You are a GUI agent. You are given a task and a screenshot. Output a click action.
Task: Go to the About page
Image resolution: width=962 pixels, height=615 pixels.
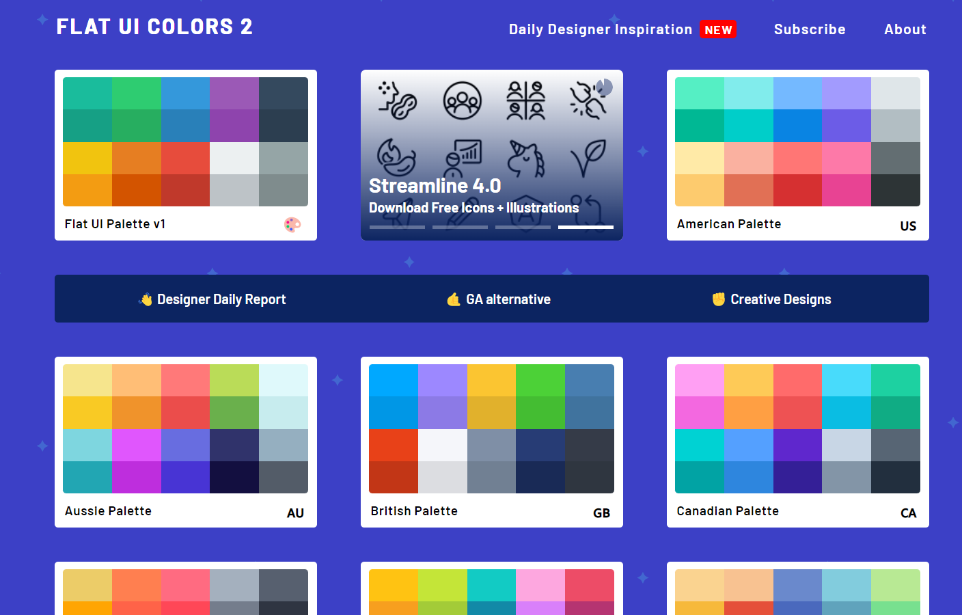905,29
